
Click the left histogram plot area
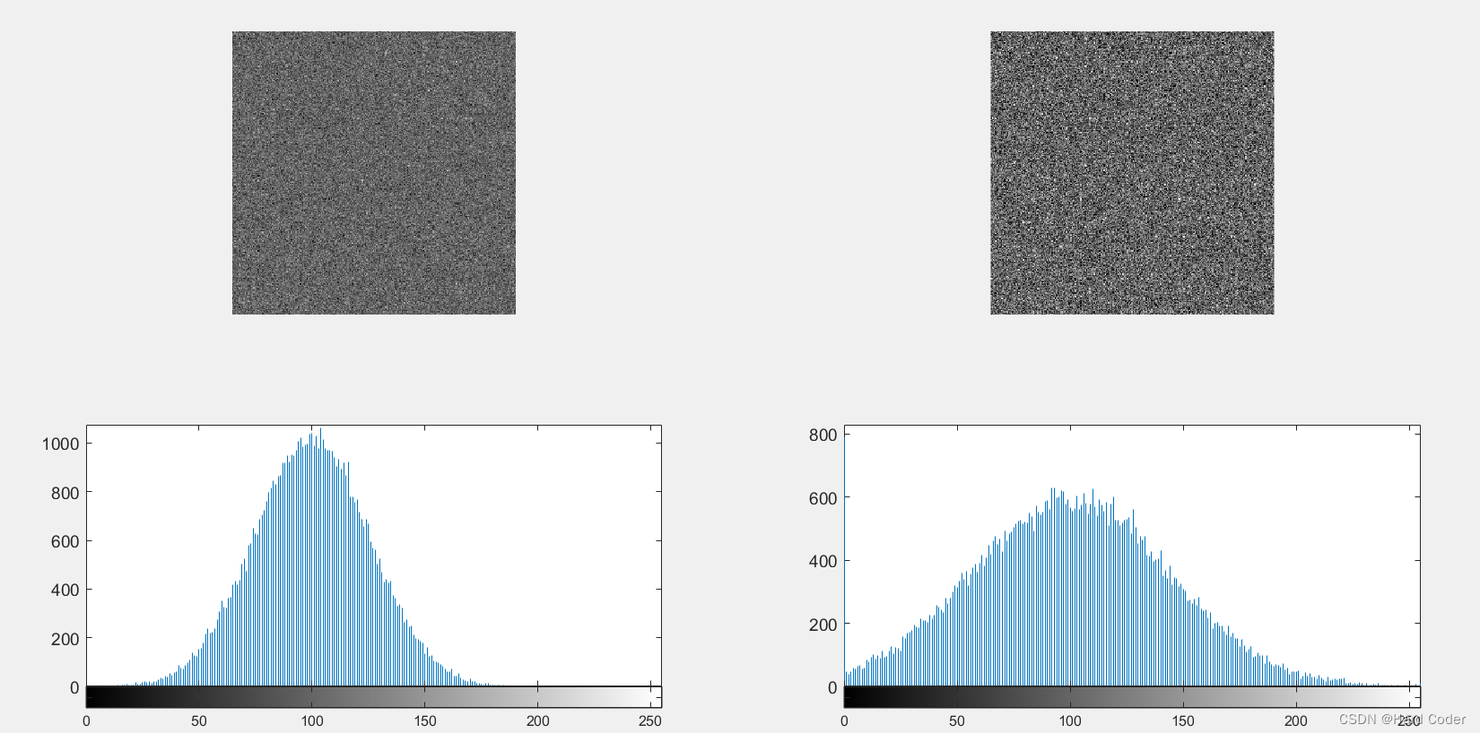tap(374, 556)
